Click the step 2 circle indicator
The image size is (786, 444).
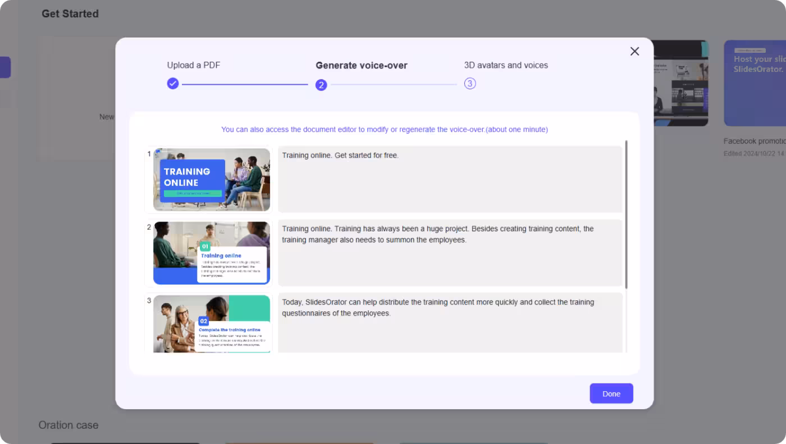321,85
